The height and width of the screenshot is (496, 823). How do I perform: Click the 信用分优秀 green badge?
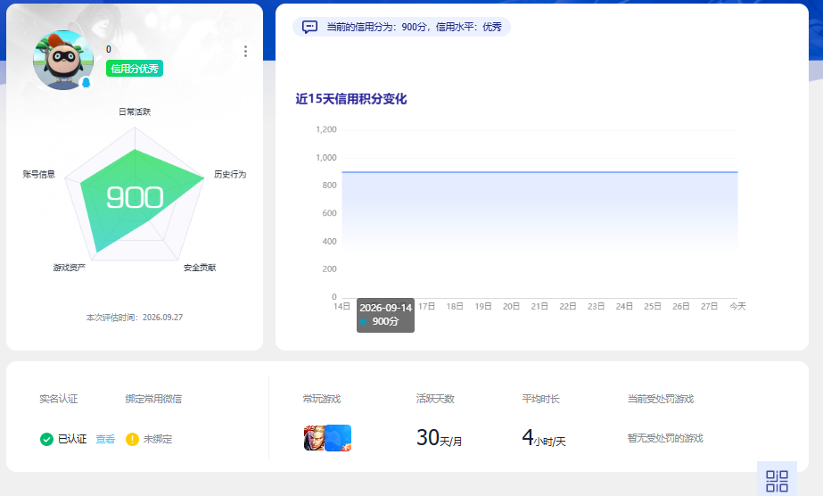(x=135, y=68)
